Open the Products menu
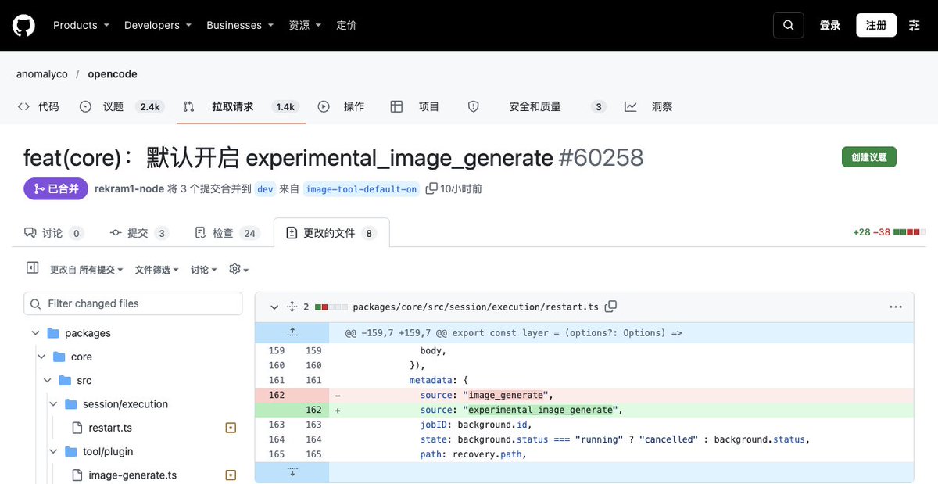Image resolution: width=938 pixels, height=484 pixels. tap(81, 25)
